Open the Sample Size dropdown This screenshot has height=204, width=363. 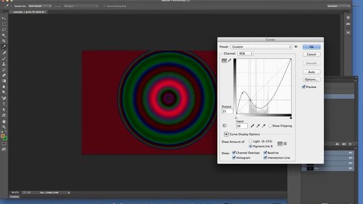40,6
